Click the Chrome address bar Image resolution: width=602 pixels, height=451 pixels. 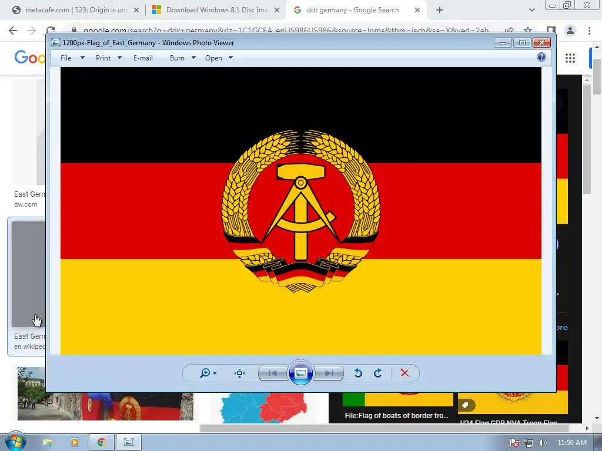(x=286, y=30)
